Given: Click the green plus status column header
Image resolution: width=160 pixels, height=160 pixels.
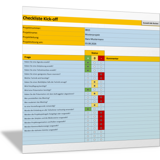Looking at the screenshot, I should tap(88, 58).
